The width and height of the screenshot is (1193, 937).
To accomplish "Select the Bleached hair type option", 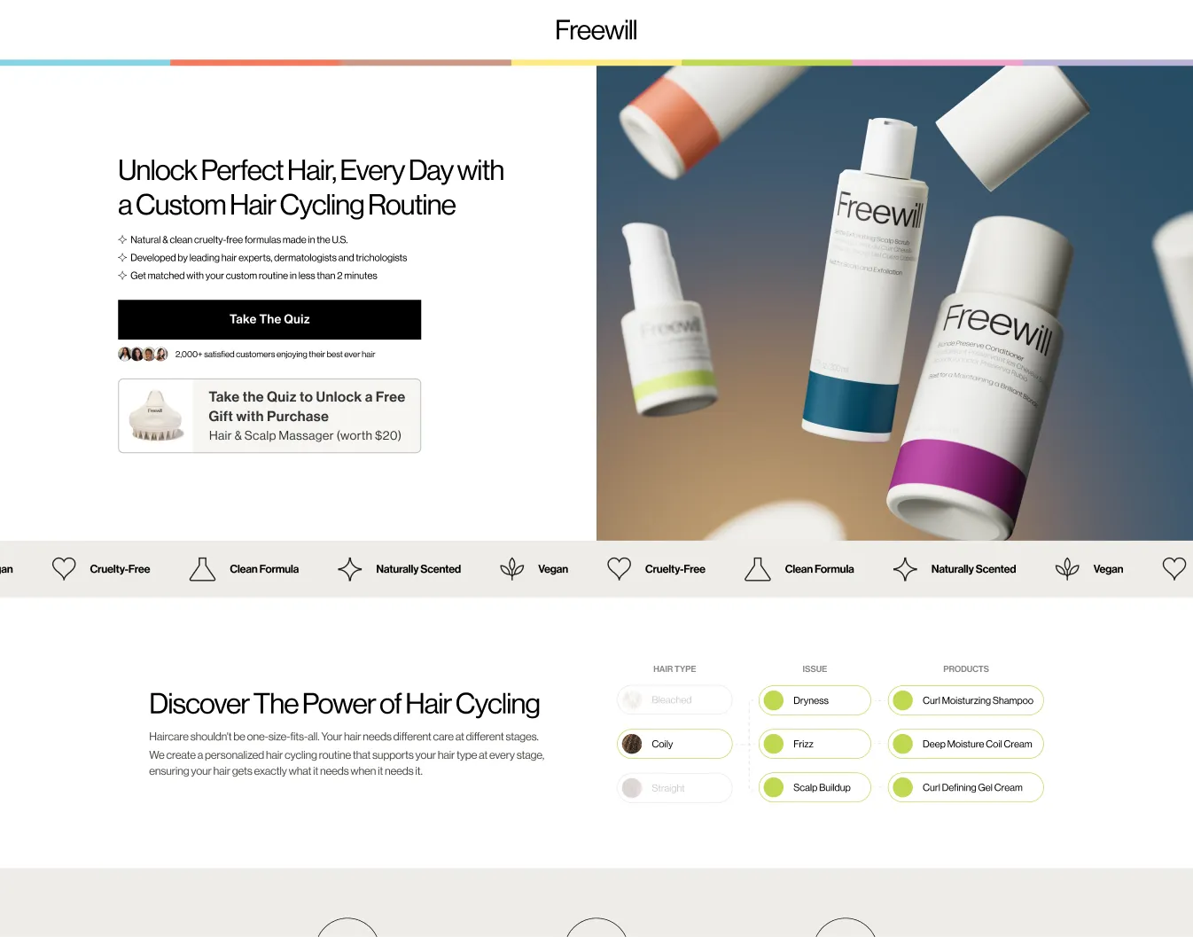I will (674, 699).
